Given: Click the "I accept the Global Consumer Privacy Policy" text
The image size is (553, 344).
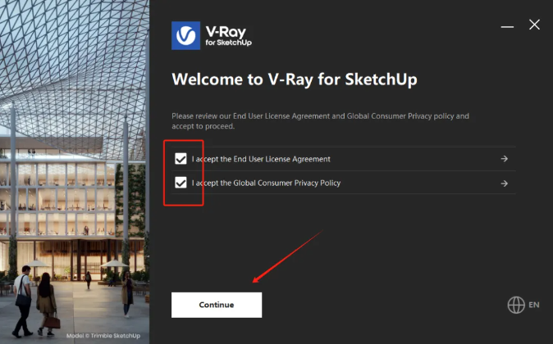Looking at the screenshot, I should pyautogui.click(x=266, y=183).
